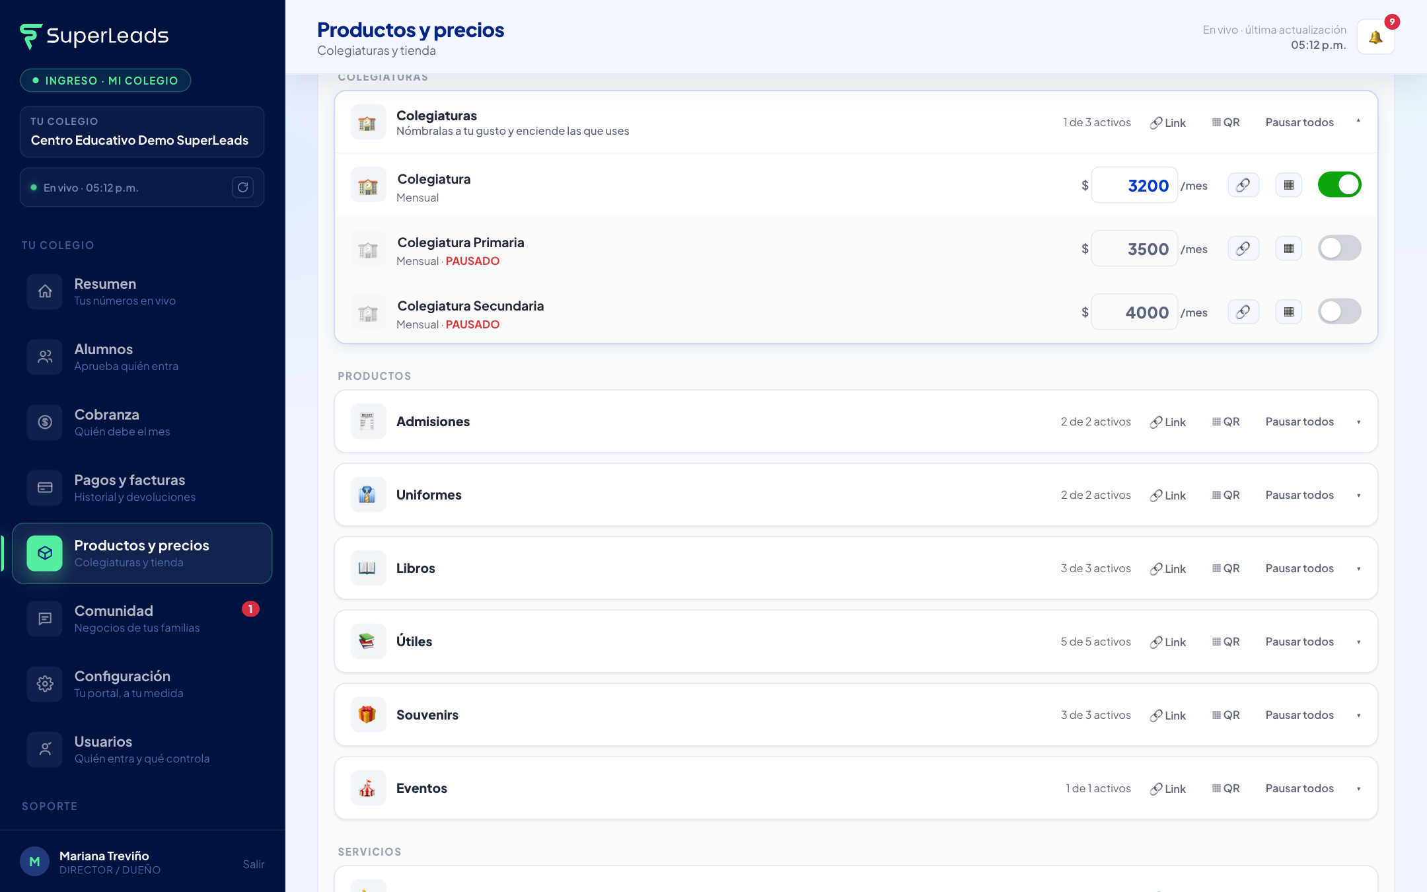Expand the Libros group arrow
This screenshot has height=892, width=1427.
point(1358,569)
